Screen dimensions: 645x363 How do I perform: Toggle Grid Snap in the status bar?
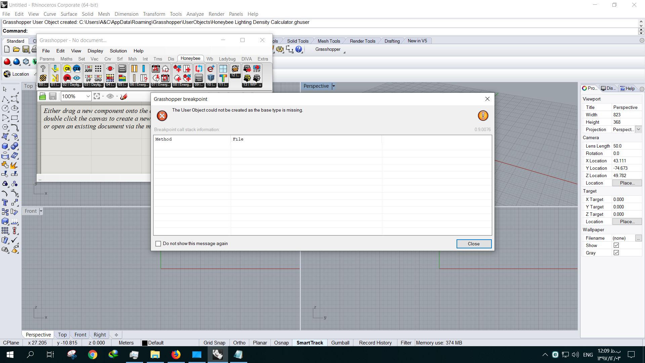[x=214, y=343]
